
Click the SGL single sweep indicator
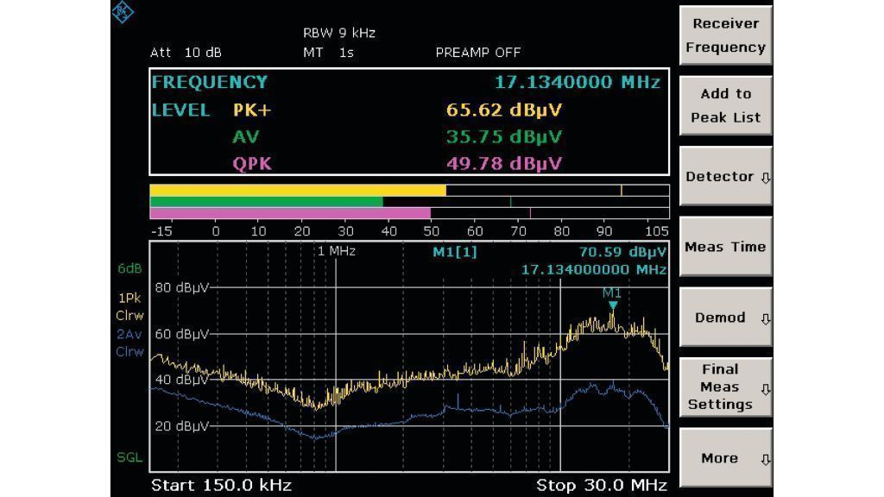pos(129,457)
